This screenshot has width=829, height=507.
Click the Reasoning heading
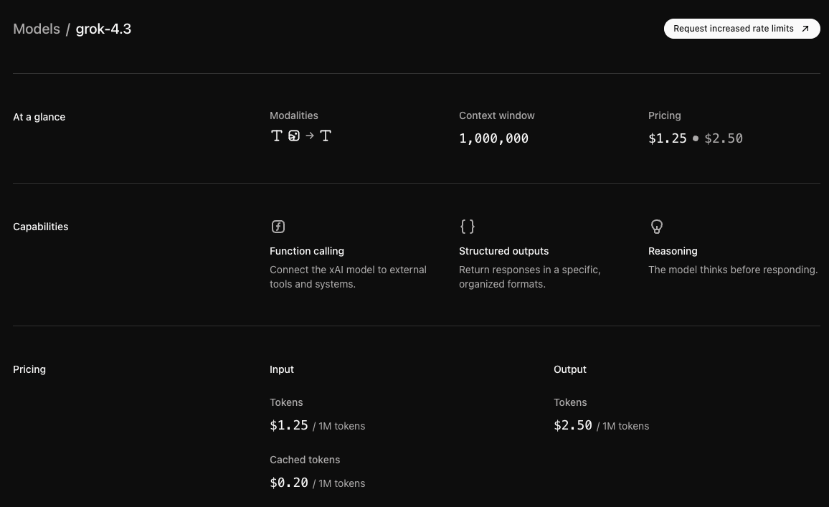pyautogui.click(x=673, y=251)
